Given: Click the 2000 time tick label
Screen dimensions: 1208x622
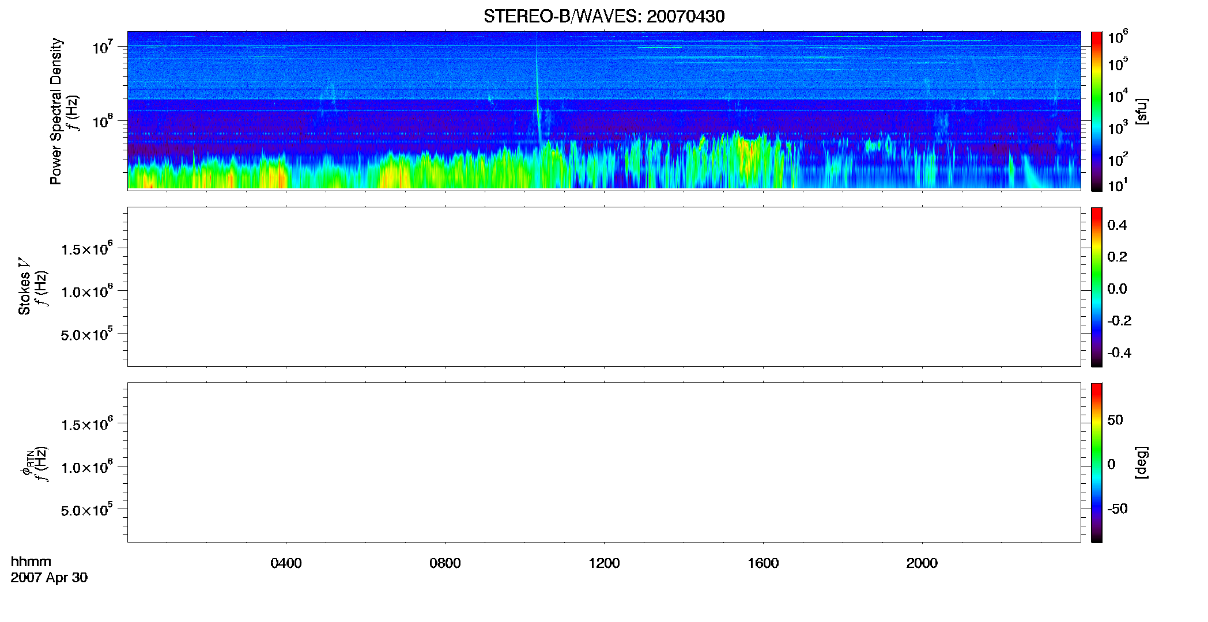Looking at the screenshot, I should pyautogui.click(x=922, y=563).
